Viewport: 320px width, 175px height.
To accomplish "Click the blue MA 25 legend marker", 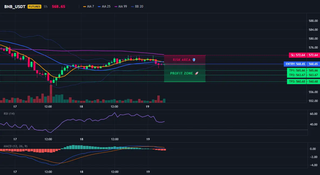I will (x=99, y=6).
